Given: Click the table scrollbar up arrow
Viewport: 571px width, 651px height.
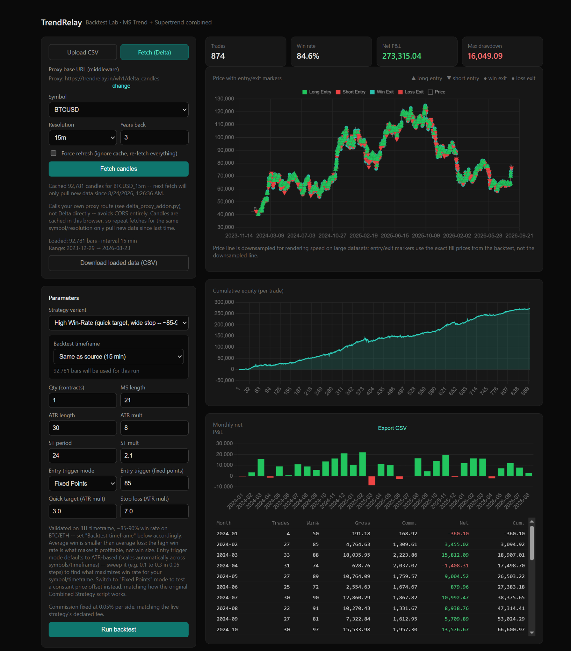Looking at the screenshot, I should [x=532, y=521].
